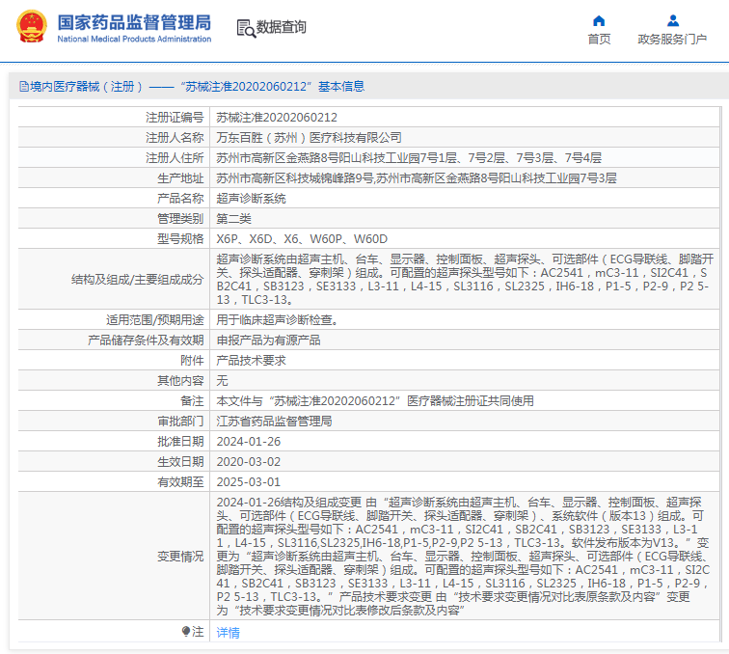Open the 数据查询 search icon

click(x=246, y=28)
